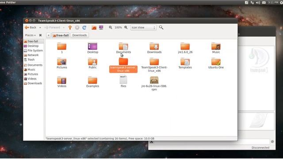Select the Videos folder icon

click(62, 80)
